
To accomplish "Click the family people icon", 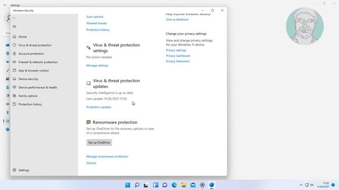I will pyautogui.click(x=14, y=96).
